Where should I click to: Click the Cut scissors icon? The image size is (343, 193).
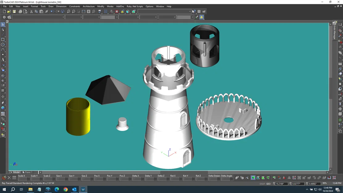point(31,11)
